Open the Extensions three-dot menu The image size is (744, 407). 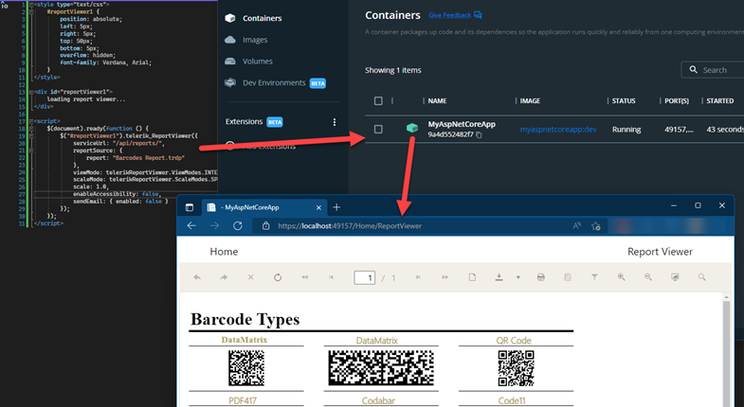(x=335, y=122)
